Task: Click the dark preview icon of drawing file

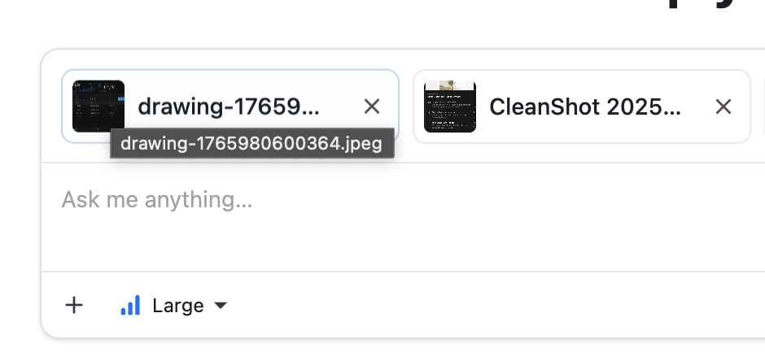Action: (x=98, y=105)
